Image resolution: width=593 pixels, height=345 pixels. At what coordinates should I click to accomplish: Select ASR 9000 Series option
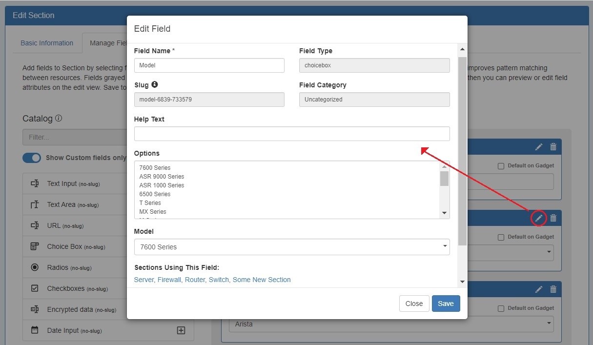coord(162,177)
